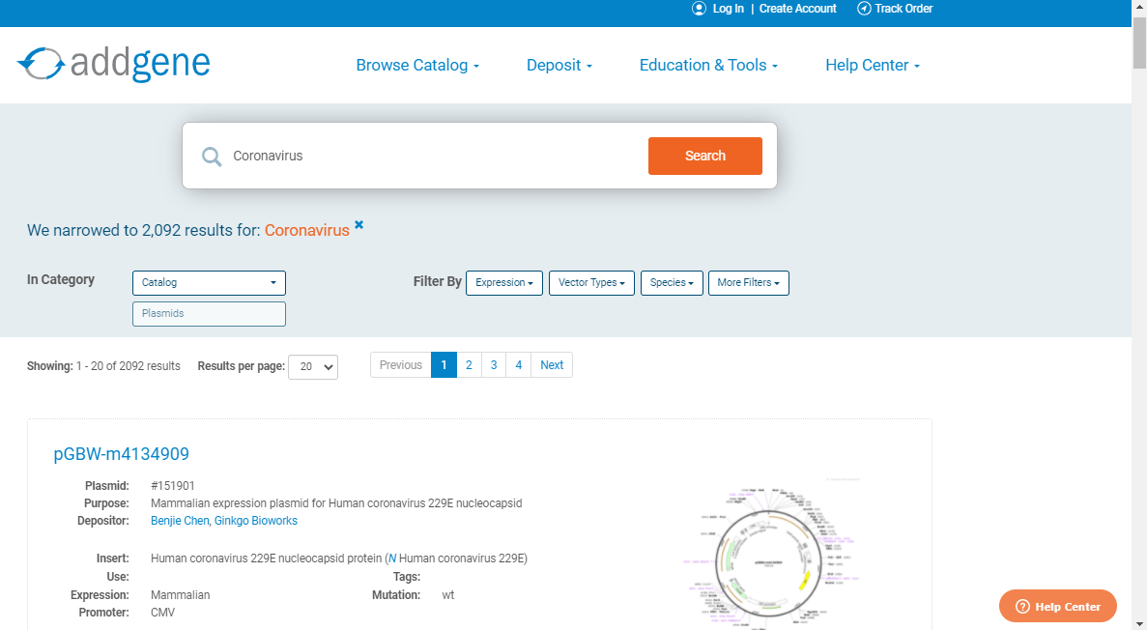This screenshot has height=630, width=1147.
Task: Click the vertical page scrollbar thumb
Action: pos(1139,43)
